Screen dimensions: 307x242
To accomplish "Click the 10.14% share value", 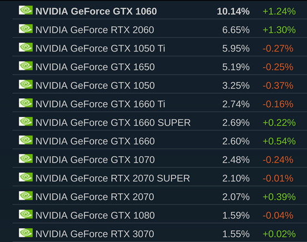I will click(x=234, y=11).
